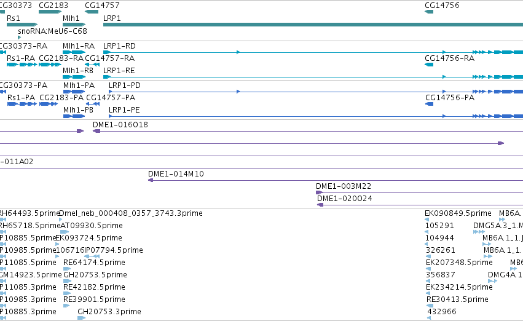
Task: Select the LRP1-PE protein label
Action: point(124,110)
